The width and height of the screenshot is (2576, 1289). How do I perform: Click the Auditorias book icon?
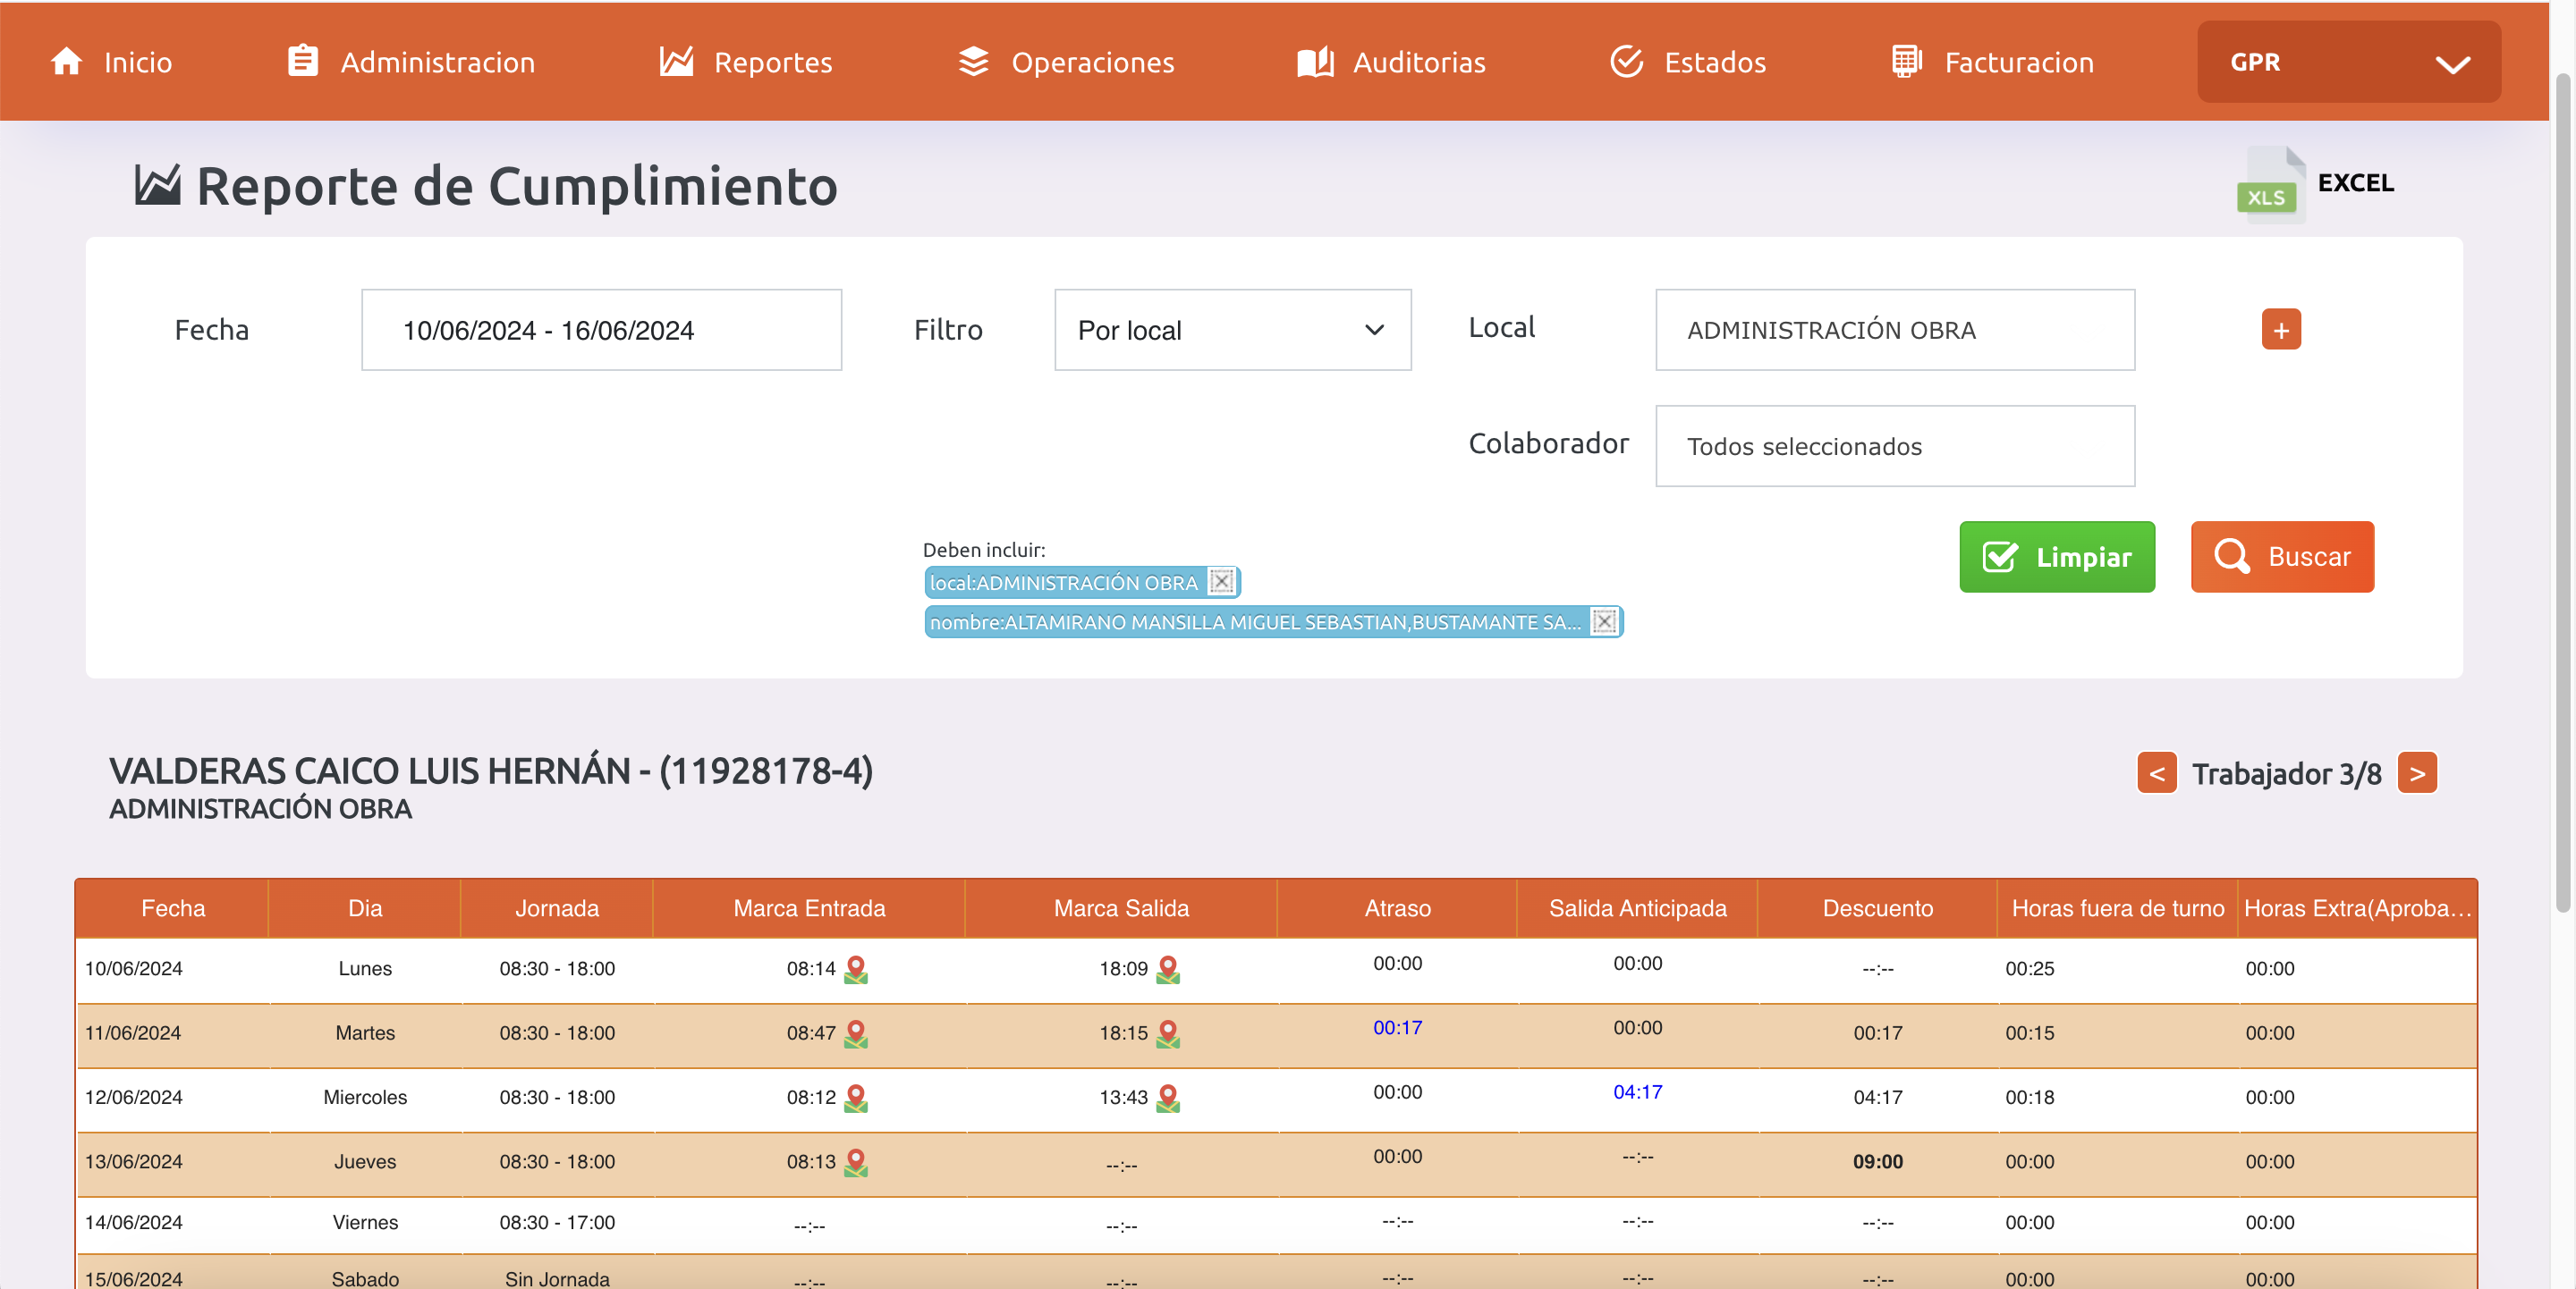click(x=1315, y=62)
